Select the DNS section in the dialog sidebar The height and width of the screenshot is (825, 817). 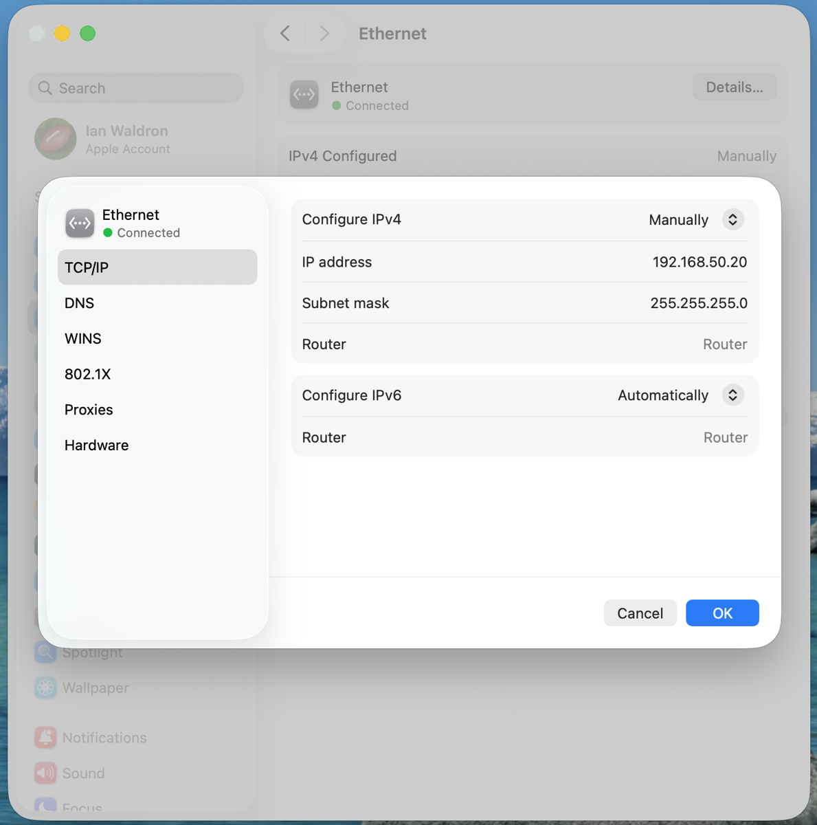click(x=79, y=302)
